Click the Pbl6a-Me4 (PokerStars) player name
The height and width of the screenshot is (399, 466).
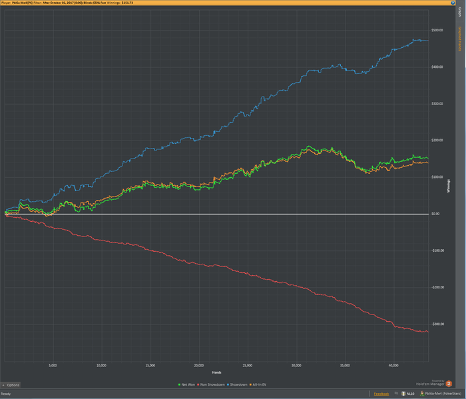coord(443,394)
